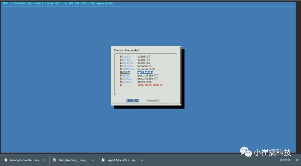
Task: Expand options arrow for balenaEtcher download
Action: (x=45, y=160)
